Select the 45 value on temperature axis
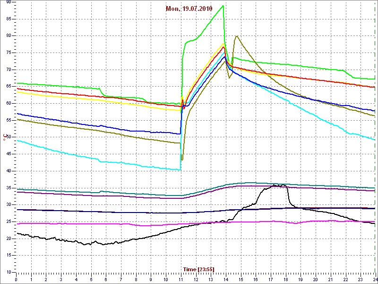The width and height of the screenshot is (378, 284). [x=9, y=154]
